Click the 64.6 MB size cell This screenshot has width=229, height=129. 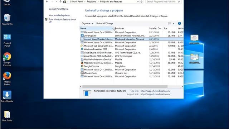[x=172, y=73]
